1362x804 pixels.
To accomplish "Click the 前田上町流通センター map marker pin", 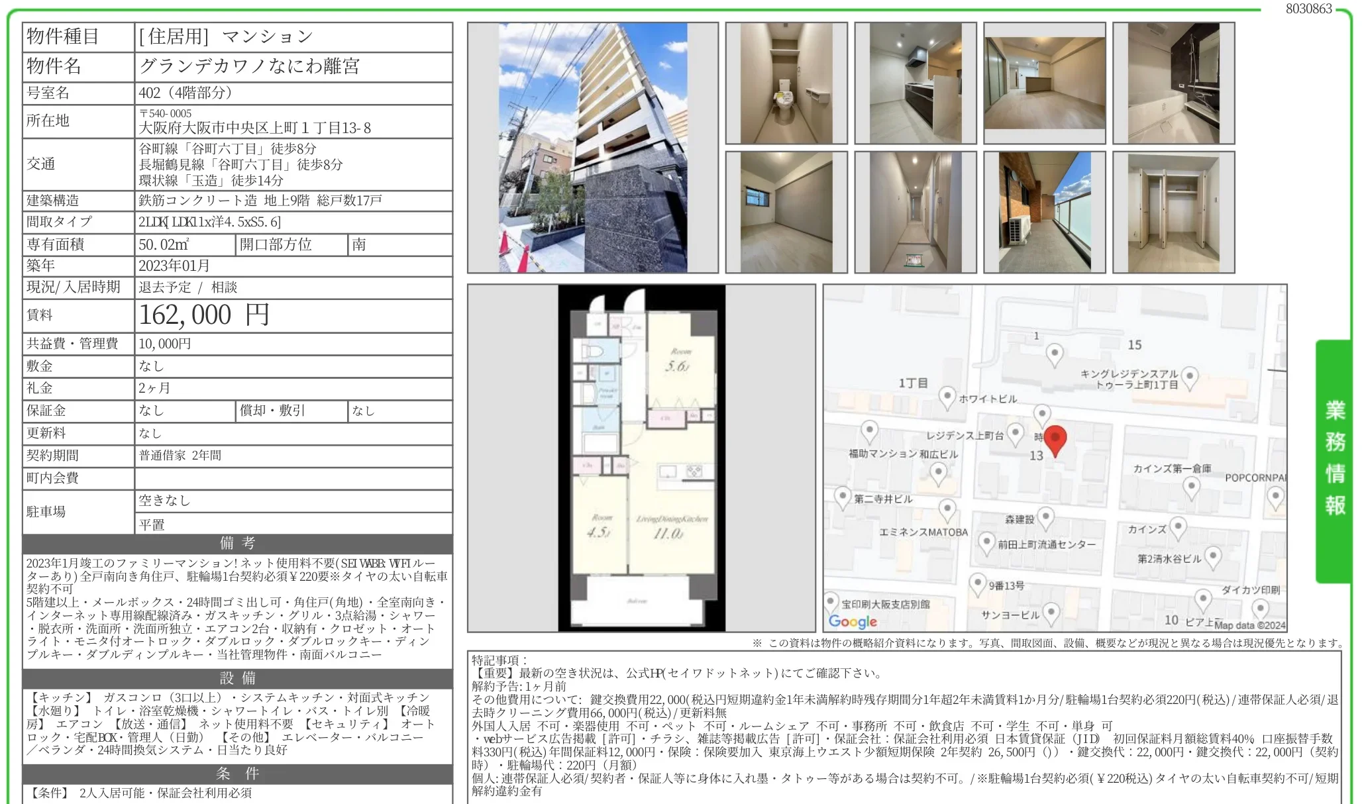I will click(x=986, y=542).
